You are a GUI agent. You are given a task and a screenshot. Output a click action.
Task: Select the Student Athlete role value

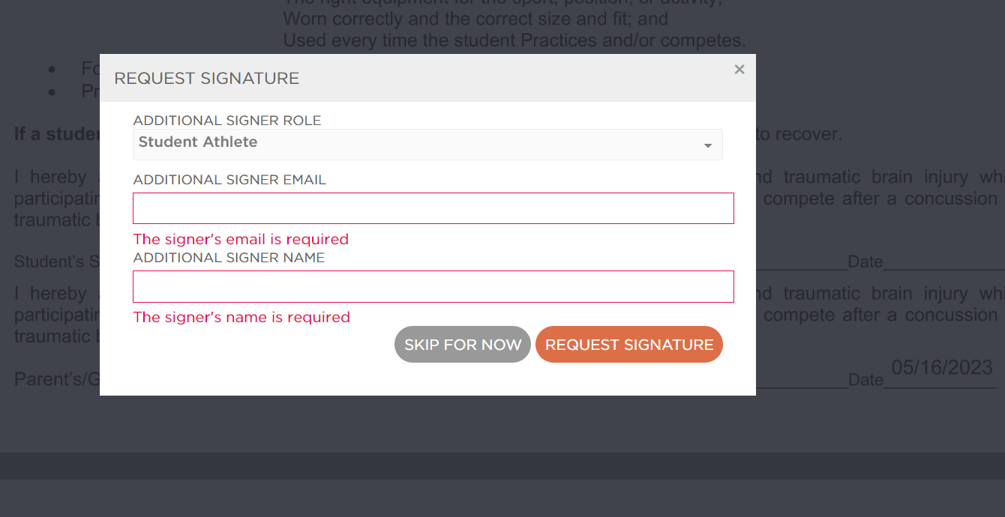pos(198,142)
